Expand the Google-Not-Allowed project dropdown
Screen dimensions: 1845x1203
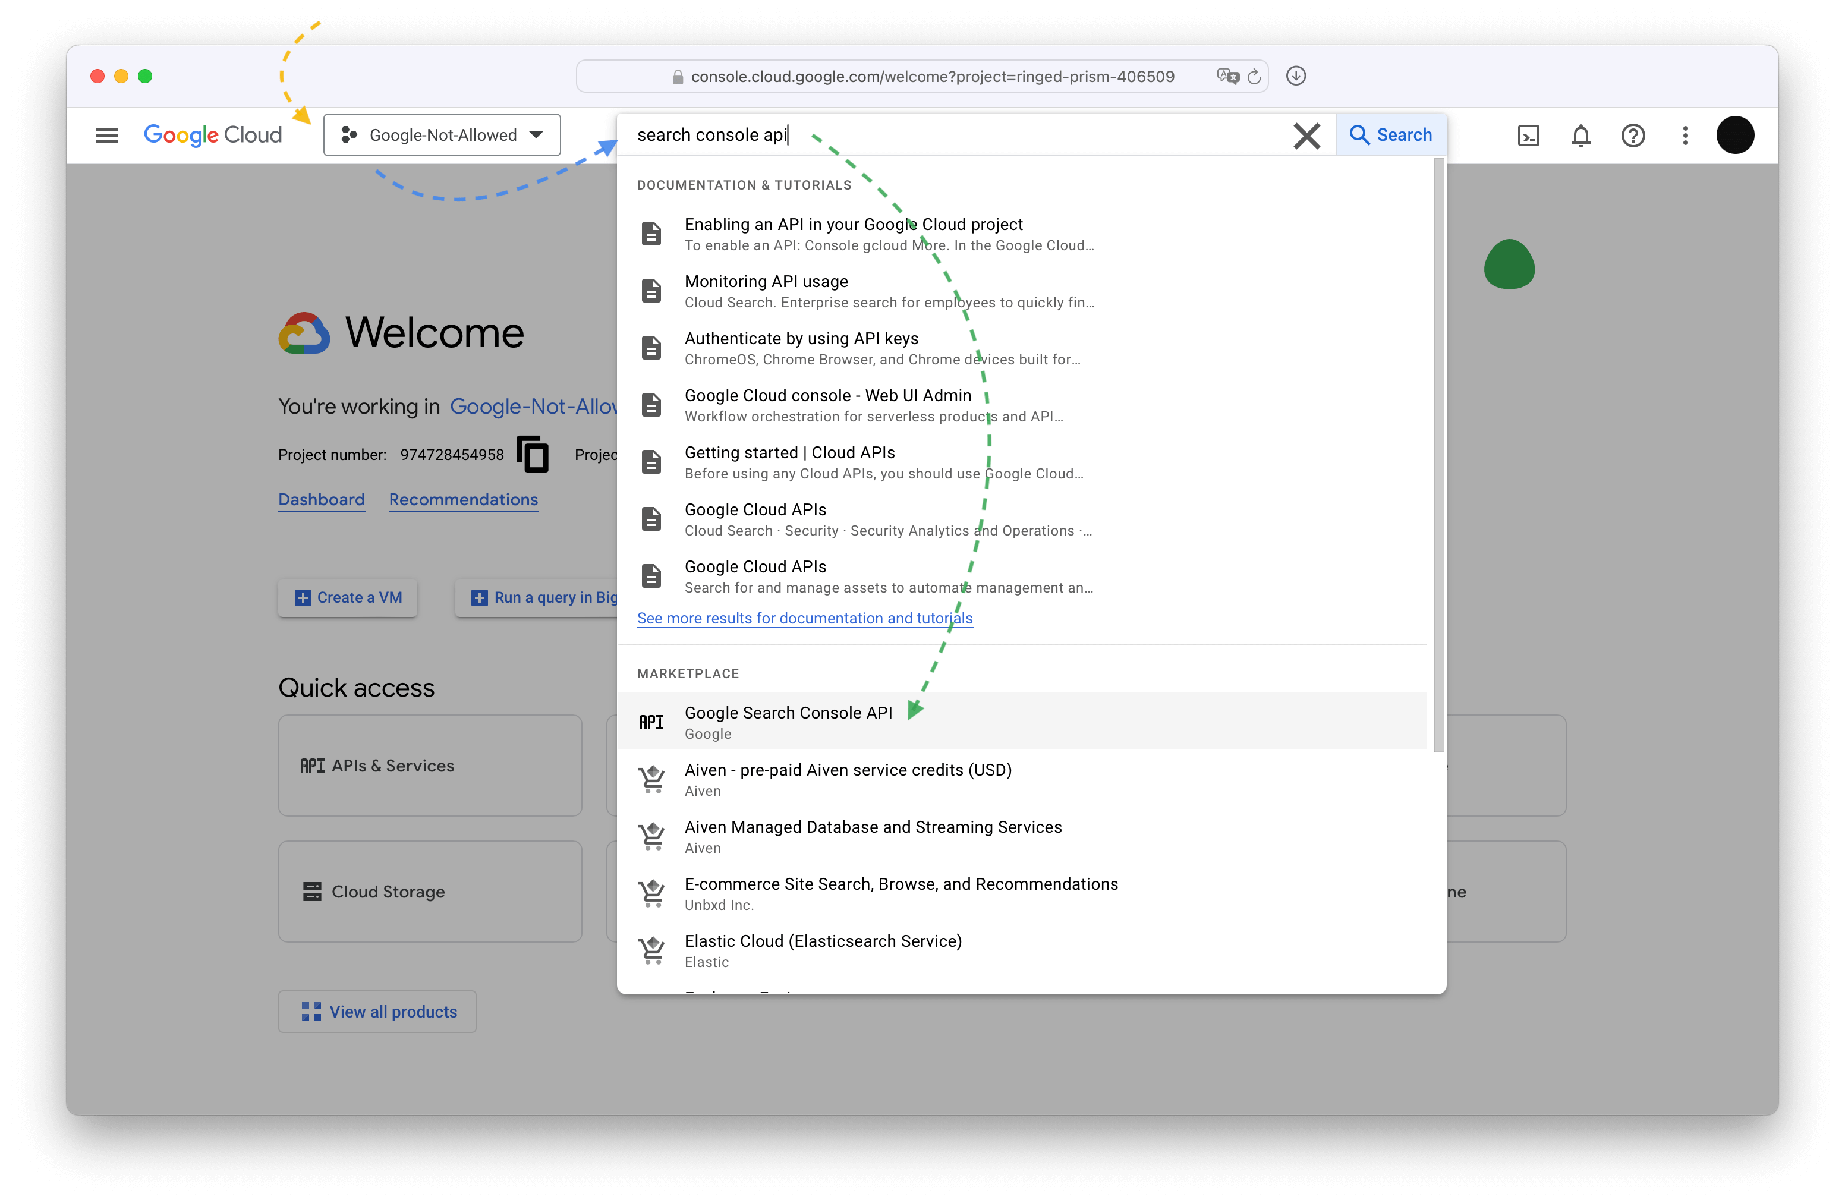point(442,134)
